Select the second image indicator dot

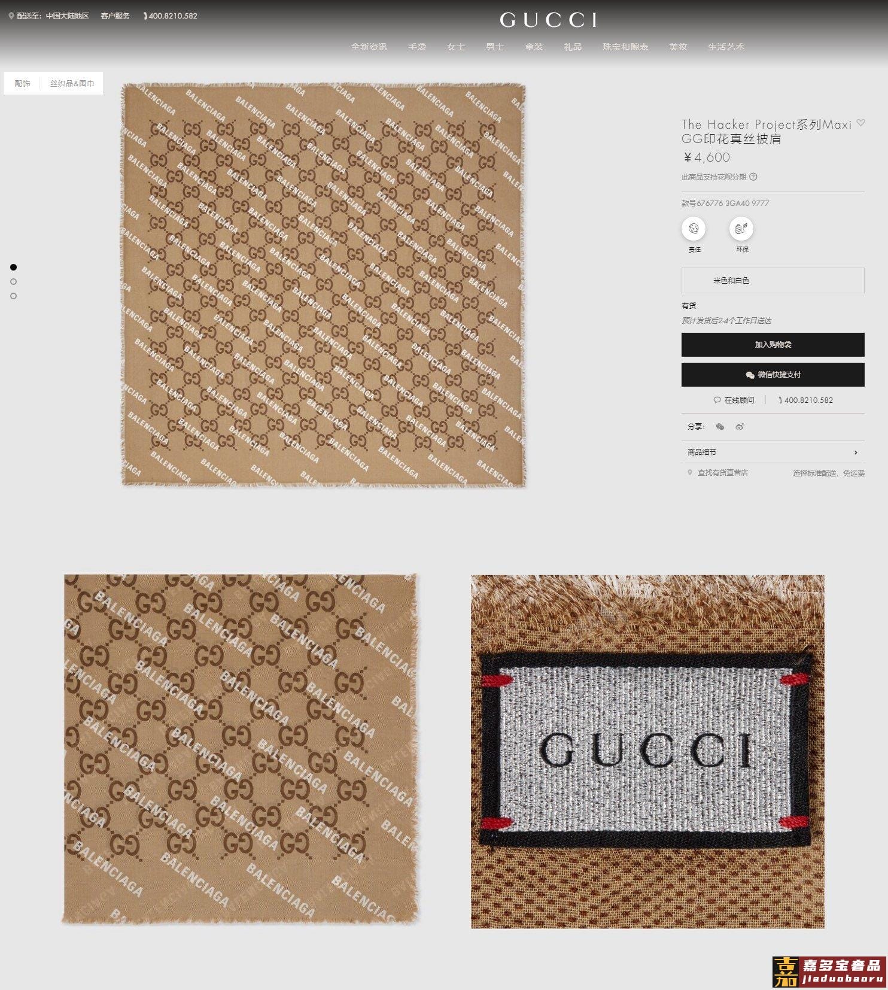13,281
